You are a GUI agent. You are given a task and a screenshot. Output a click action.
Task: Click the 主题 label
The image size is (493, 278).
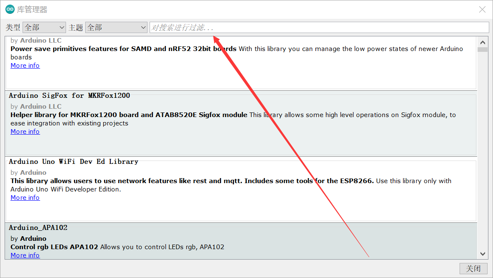point(76,28)
